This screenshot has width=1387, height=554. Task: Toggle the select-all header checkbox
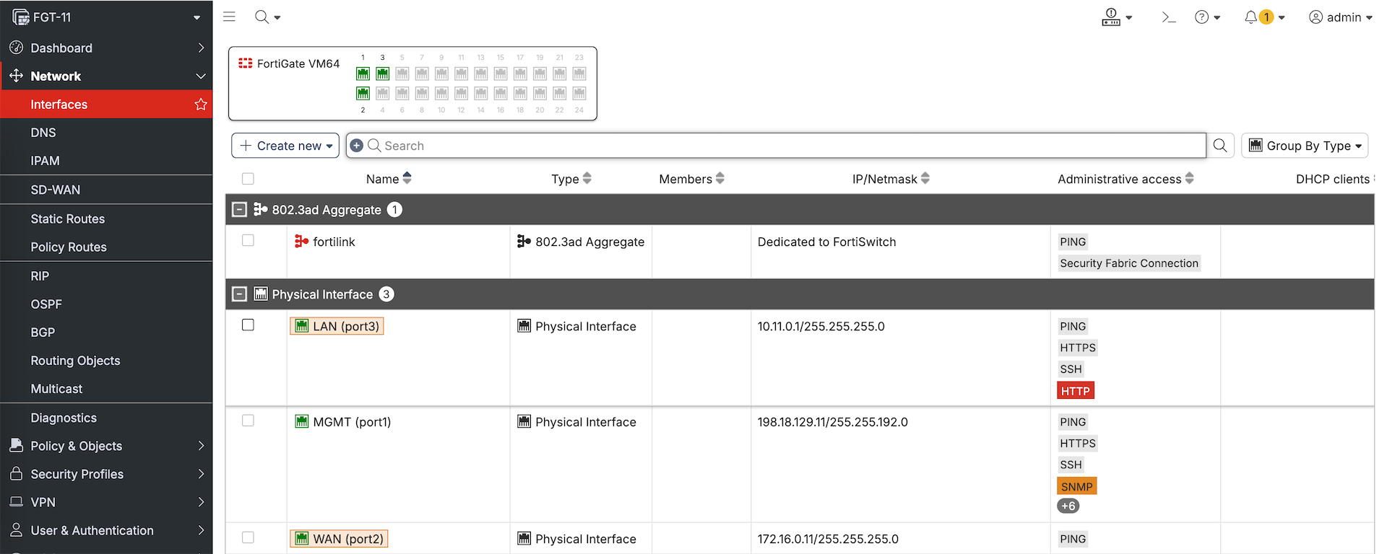coord(248,179)
